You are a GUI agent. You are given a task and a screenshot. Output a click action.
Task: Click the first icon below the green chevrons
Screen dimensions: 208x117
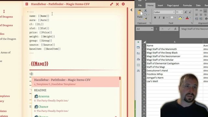(x=138, y=47)
